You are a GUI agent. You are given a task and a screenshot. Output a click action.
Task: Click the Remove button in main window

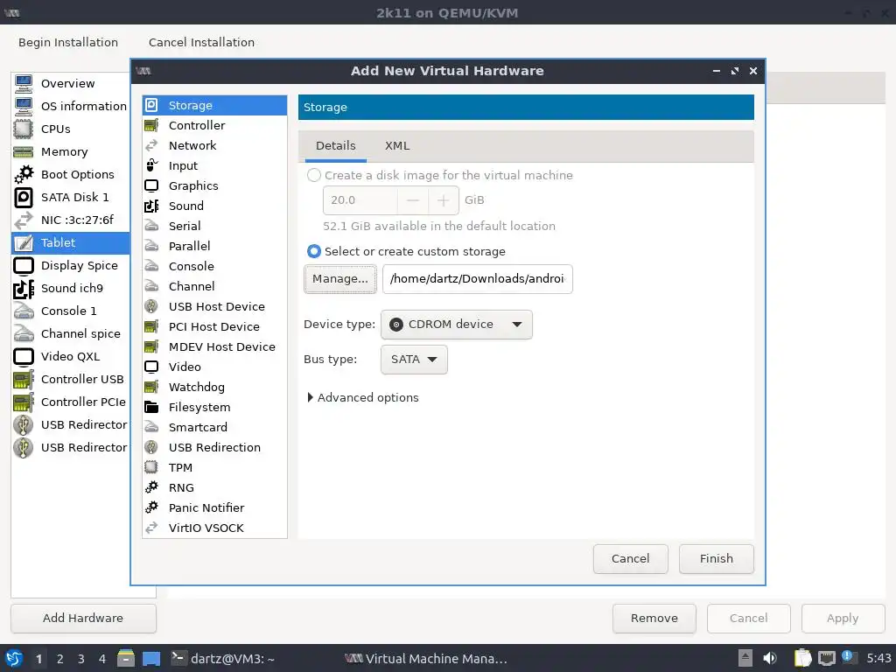654,619
